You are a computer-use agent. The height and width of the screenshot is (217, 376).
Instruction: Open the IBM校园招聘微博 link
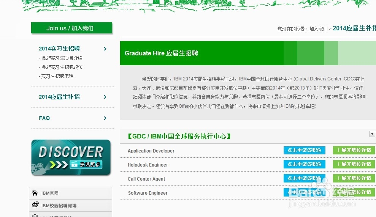pyautogui.click(x=59, y=206)
